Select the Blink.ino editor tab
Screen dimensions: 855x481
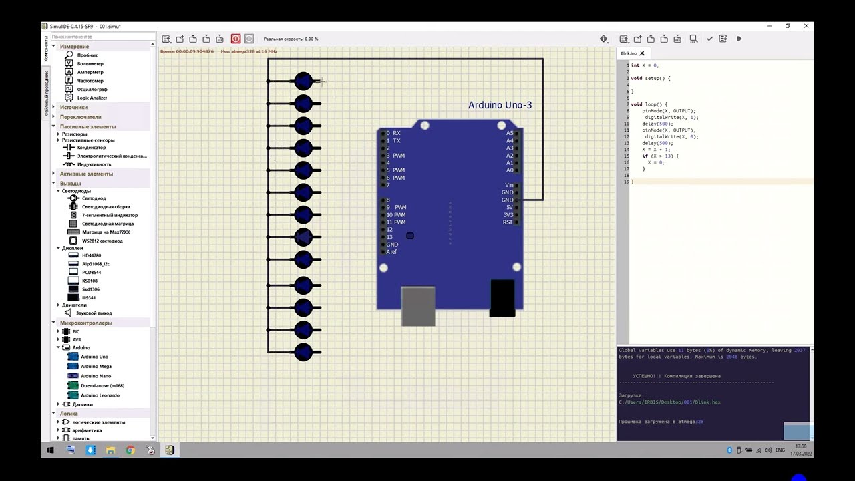tap(629, 53)
